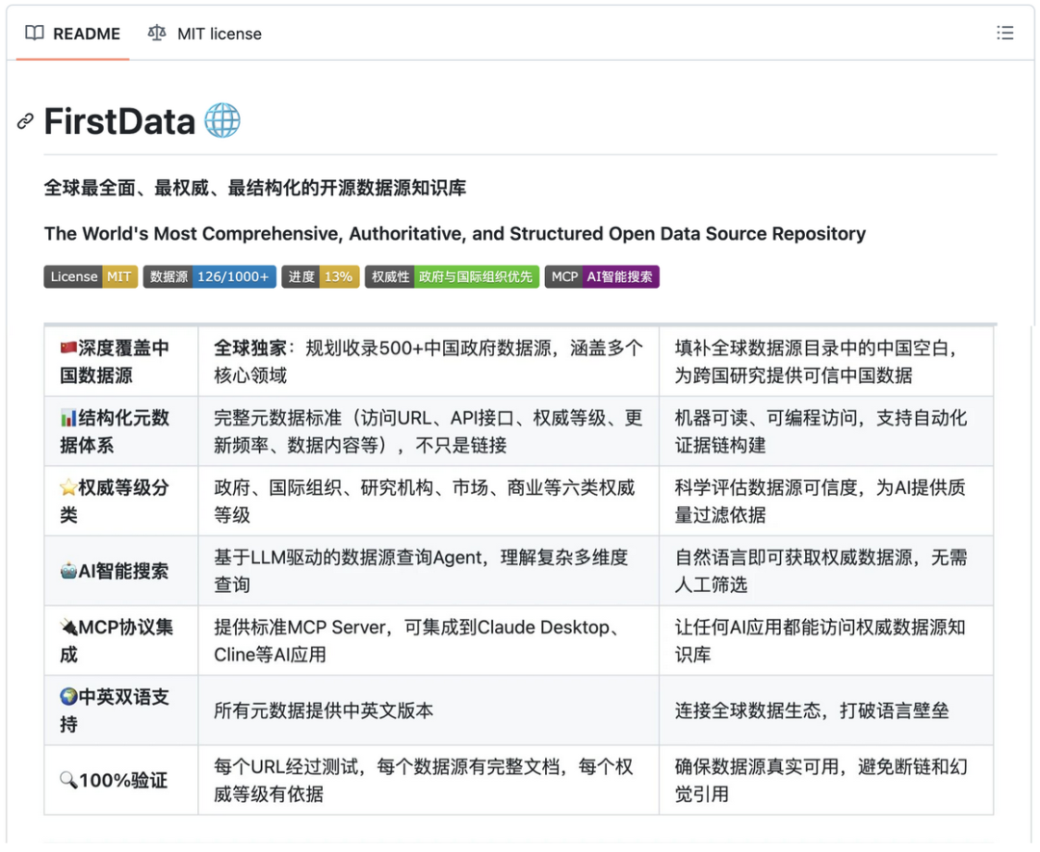Expand the outline menu icon
Screen dimensions: 1040x852
pyautogui.click(x=1004, y=34)
